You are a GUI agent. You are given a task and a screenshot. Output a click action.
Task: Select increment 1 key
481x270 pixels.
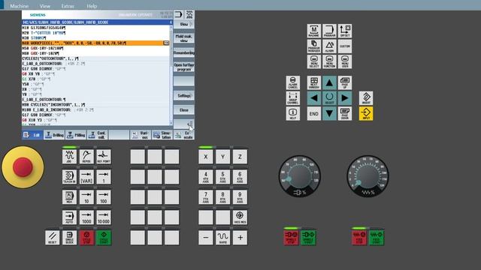pos(104,177)
